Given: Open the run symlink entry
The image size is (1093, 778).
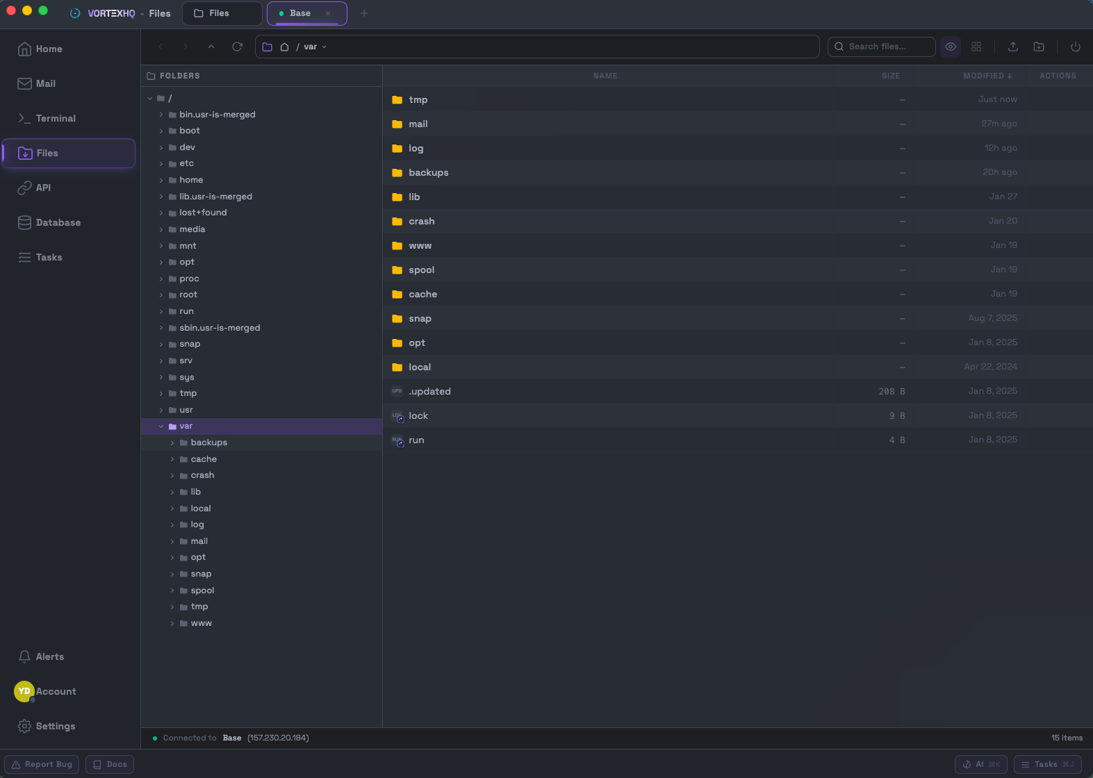Looking at the screenshot, I should coord(737,440).
